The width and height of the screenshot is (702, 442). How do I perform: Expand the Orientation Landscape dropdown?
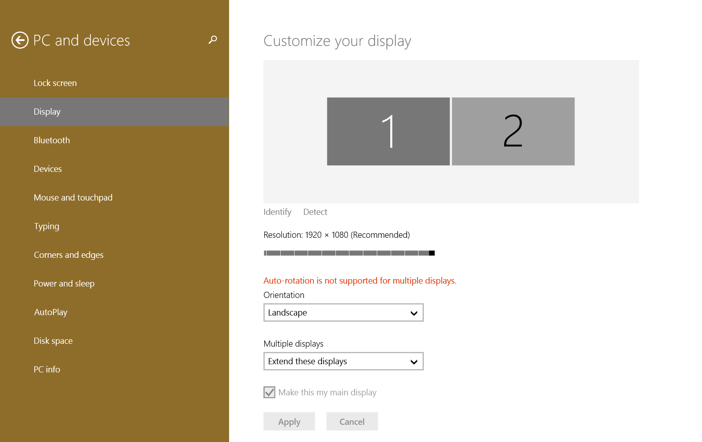tap(343, 313)
